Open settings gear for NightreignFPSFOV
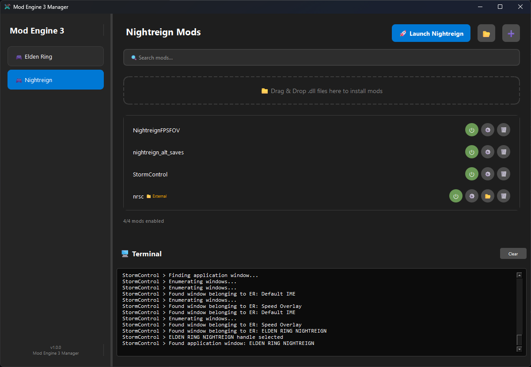 coord(488,130)
